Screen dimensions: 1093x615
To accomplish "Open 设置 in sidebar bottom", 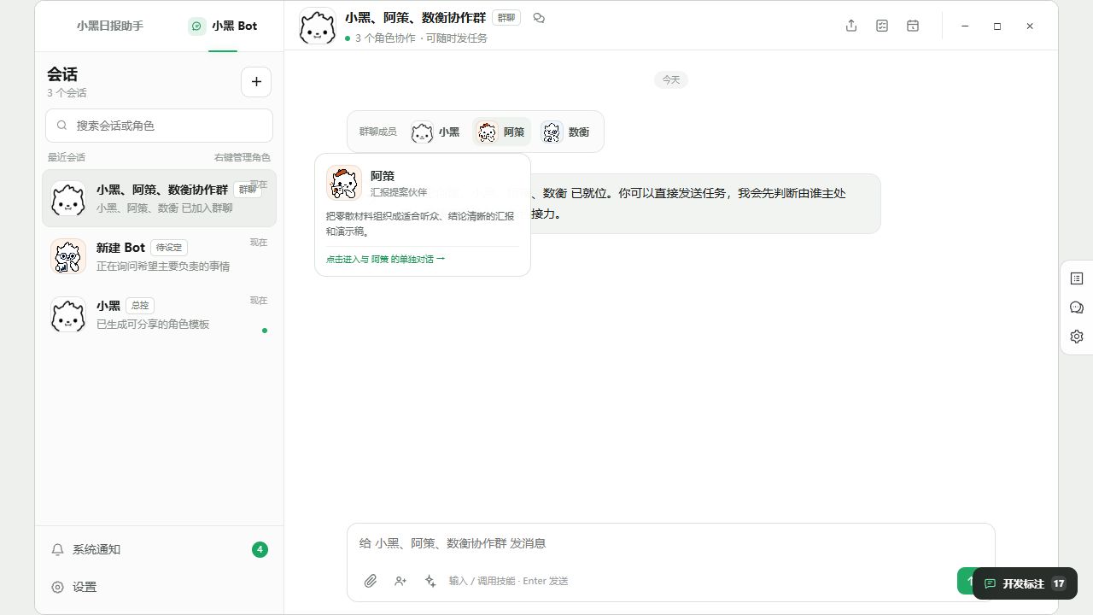I will click(x=159, y=587).
